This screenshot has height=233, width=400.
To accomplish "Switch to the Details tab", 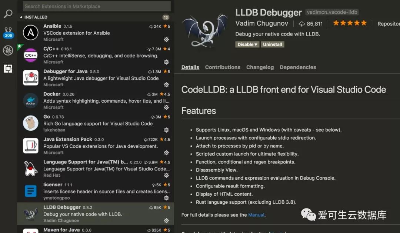I will (x=190, y=67).
